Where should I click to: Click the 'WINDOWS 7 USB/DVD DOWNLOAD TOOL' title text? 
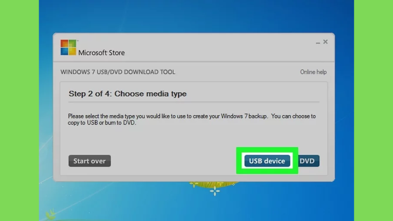pos(118,72)
